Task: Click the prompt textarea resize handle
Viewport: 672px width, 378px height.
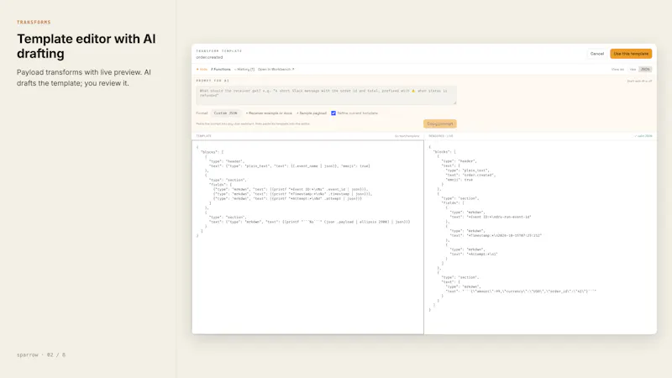Action: click(454, 102)
